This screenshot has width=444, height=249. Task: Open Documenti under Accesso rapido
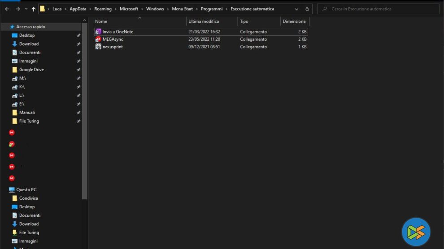point(30,52)
